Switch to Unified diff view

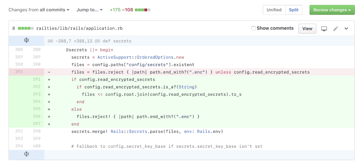pyautogui.click(x=274, y=10)
